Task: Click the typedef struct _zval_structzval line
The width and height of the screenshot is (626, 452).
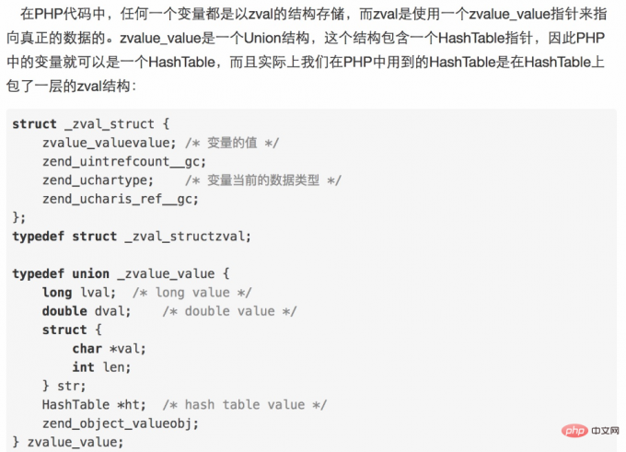Action: [132, 237]
